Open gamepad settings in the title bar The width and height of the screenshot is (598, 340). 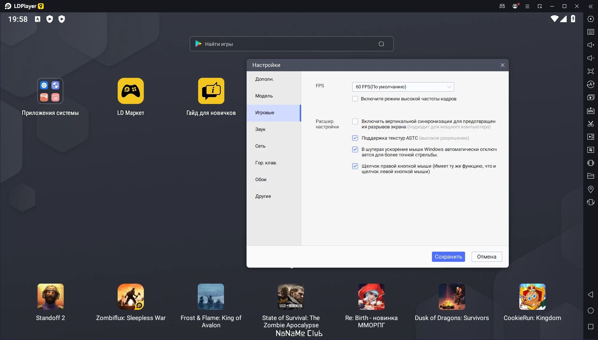(502, 6)
